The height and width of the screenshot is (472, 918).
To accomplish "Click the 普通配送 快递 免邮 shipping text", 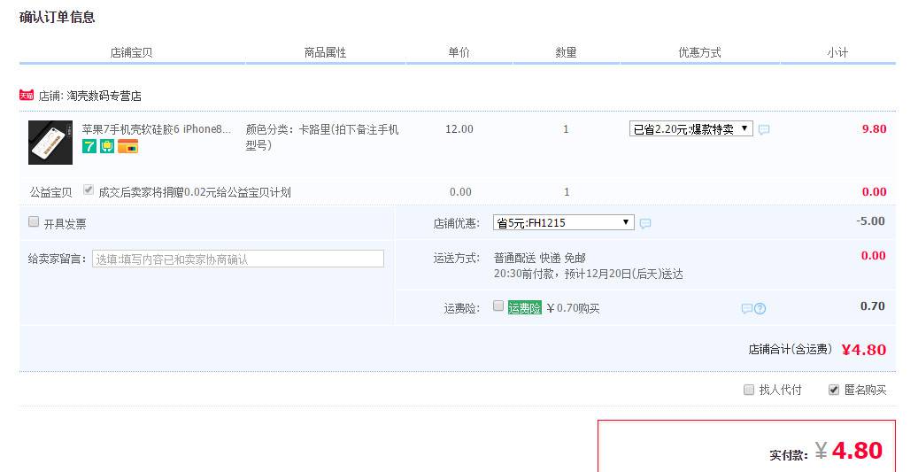I will 540,258.
